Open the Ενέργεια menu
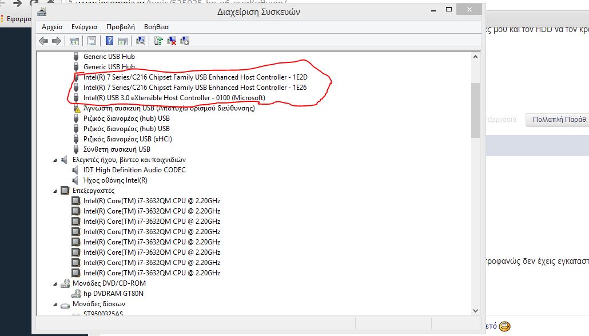The image size is (589, 336). tap(84, 27)
